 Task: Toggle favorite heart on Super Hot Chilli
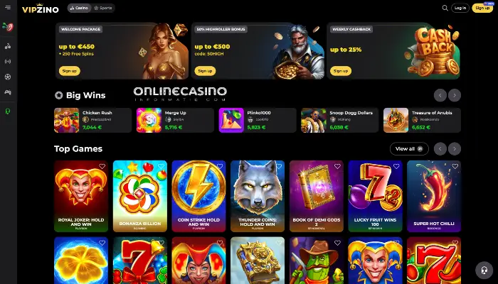[455, 166]
